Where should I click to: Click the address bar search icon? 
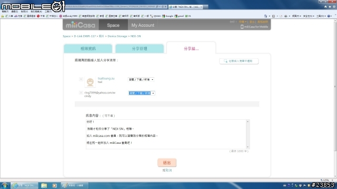157,7
